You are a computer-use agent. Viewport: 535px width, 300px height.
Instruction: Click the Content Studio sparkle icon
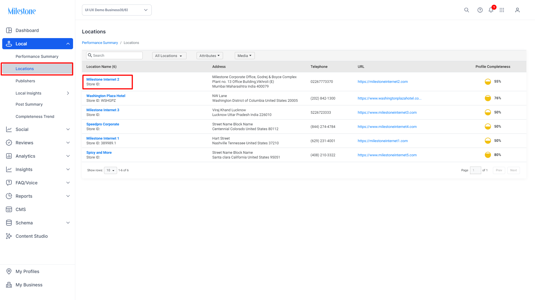point(9,236)
